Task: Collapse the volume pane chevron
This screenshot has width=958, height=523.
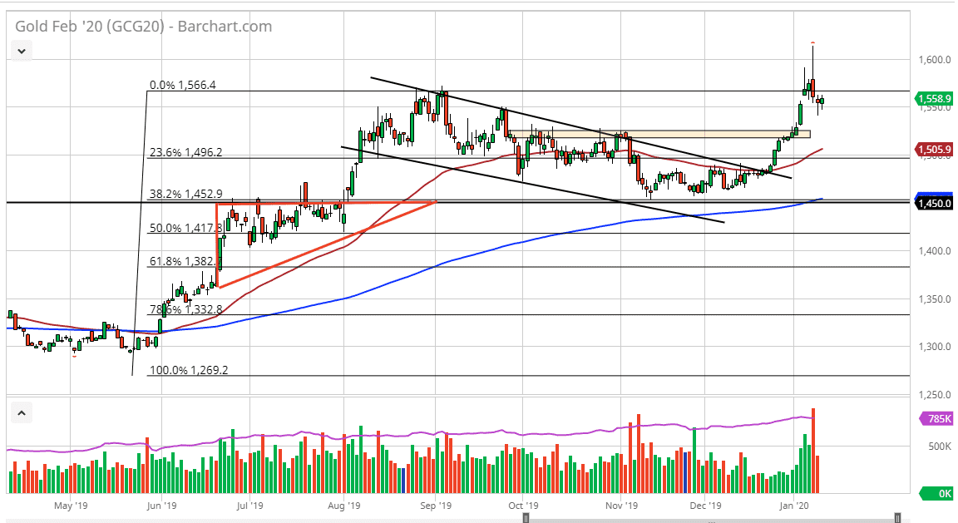Action: coord(22,413)
